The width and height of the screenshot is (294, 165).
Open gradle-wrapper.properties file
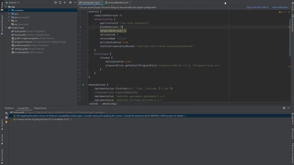click(x=33, y=38)
